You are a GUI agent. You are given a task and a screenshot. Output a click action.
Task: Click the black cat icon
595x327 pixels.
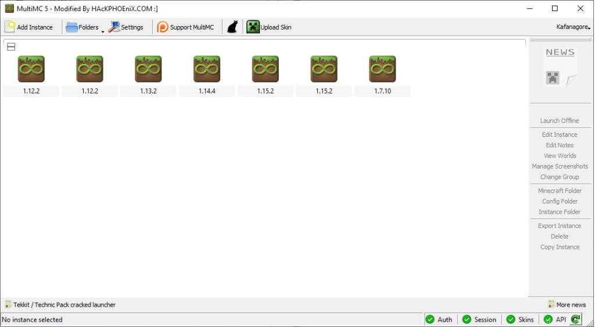[232, 27]
